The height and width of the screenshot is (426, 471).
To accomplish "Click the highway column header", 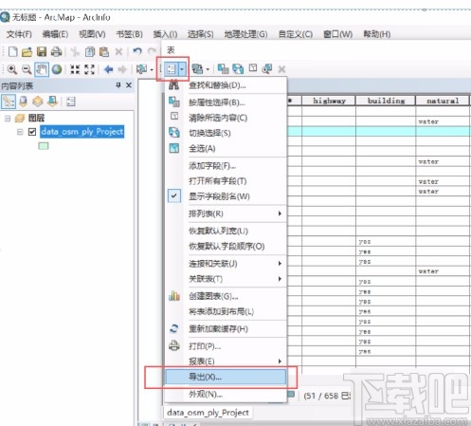I will 329,101.
